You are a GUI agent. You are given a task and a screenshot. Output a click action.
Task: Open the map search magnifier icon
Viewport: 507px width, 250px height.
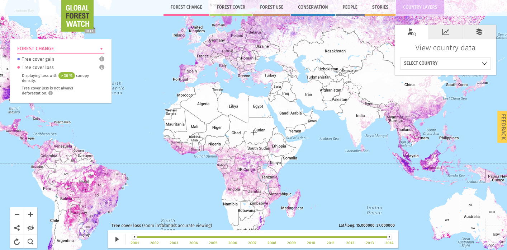(30, 242)
